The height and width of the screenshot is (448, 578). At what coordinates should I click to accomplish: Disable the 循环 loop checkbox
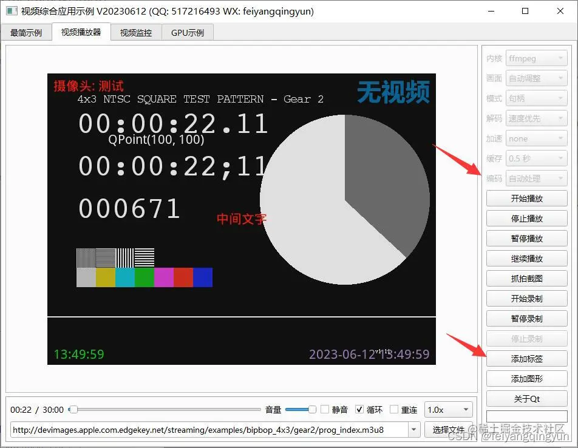pyautogui.click(x=359, y=409)
